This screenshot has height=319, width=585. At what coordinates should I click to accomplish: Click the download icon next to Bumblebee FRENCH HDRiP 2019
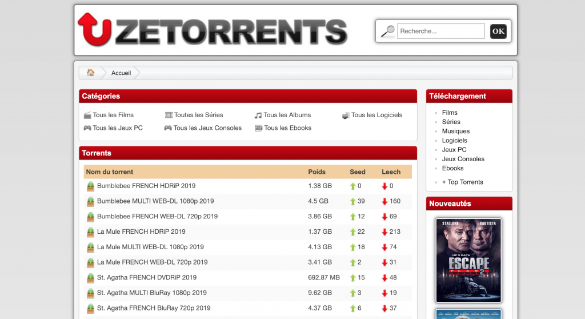point(90,186)
